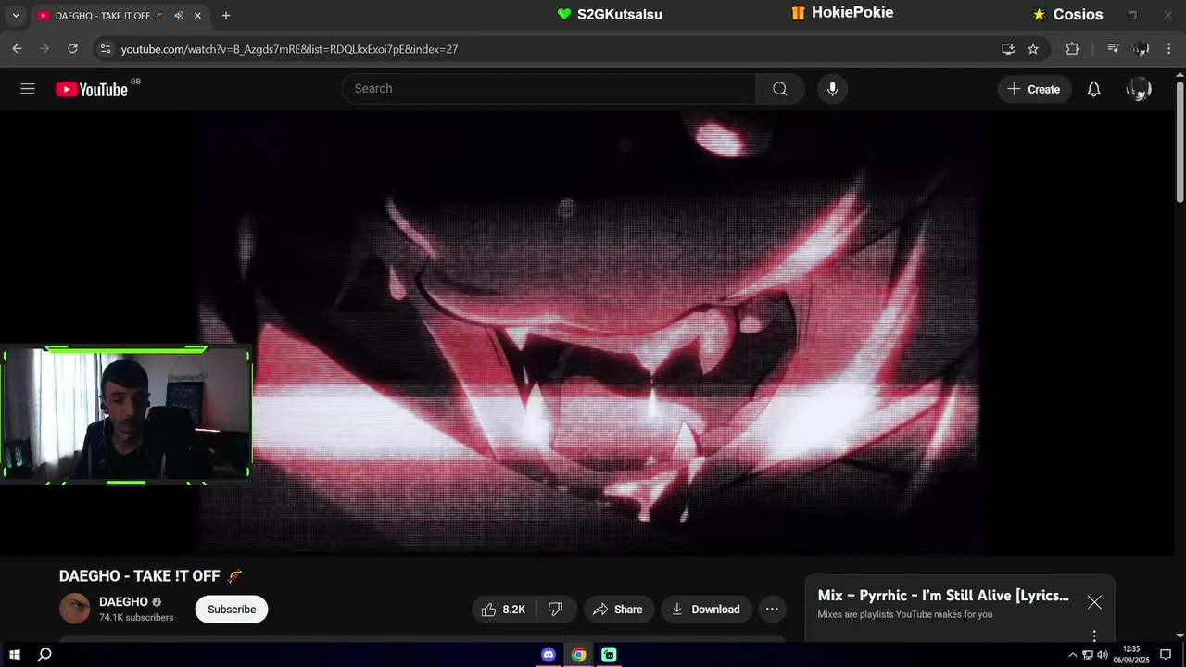Viewport: 1186px width, 667px height.
Task: Bookmark this page with star
Action: tap(1033, 49)
